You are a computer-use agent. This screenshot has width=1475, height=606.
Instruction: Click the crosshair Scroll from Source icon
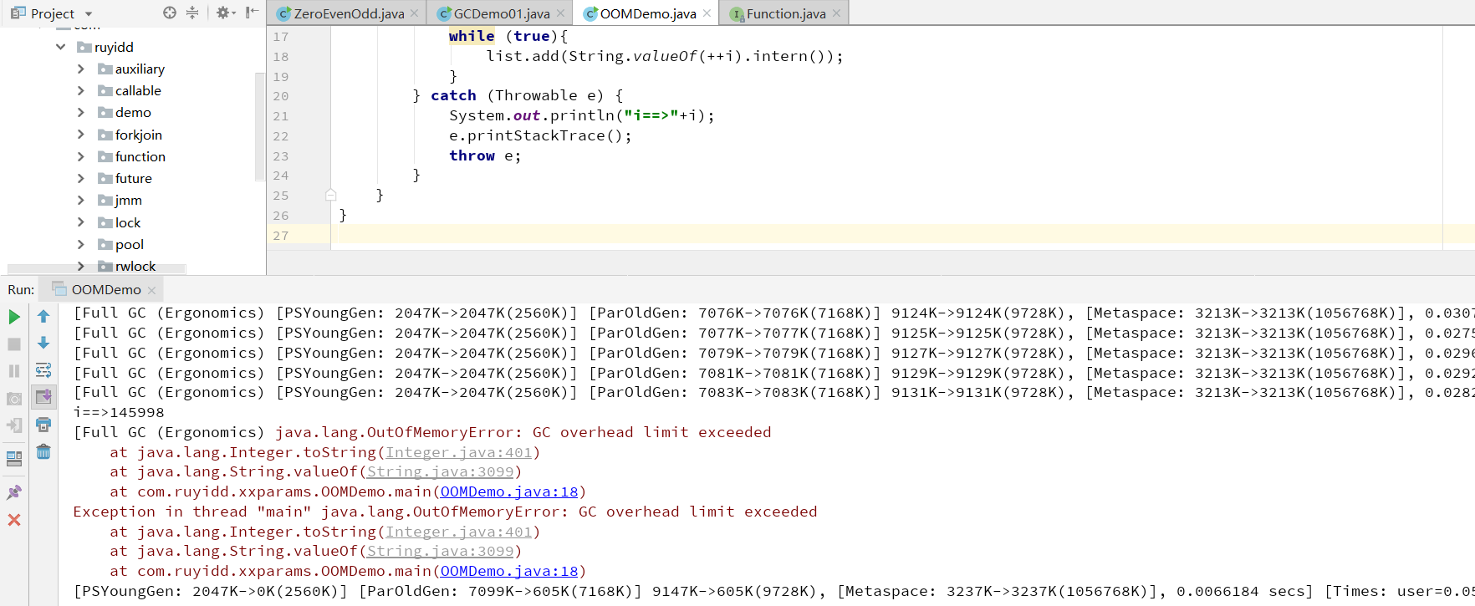click(170, 13)
